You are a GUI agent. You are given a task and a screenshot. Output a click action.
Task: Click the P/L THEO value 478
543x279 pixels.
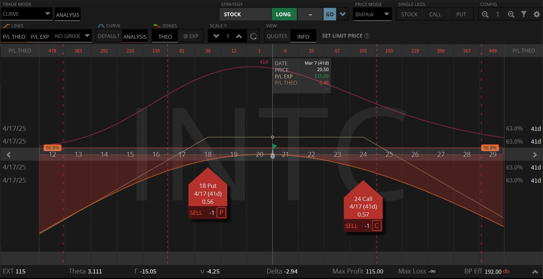pyautogui.click(x=52, y=51)
